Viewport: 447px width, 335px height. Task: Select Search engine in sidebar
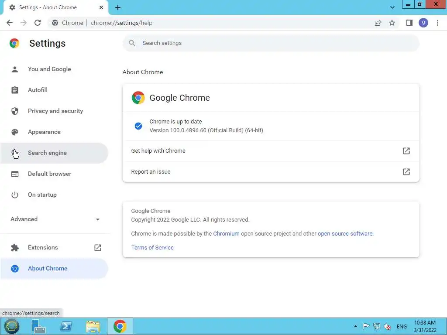click(54, 153)
